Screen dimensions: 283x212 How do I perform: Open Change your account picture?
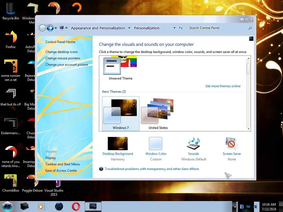pos(67,65)
